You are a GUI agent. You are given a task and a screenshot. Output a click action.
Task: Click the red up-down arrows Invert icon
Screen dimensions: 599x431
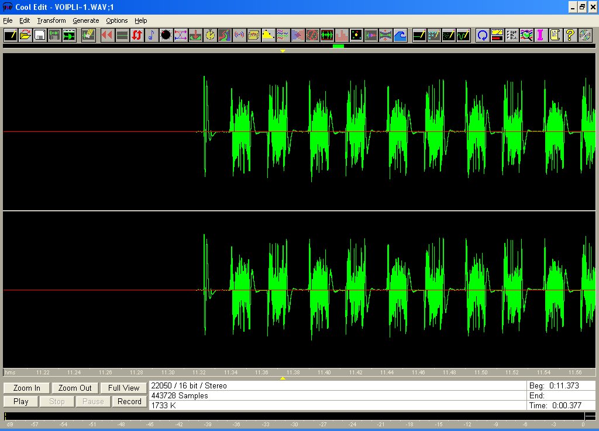click(137, 36)
